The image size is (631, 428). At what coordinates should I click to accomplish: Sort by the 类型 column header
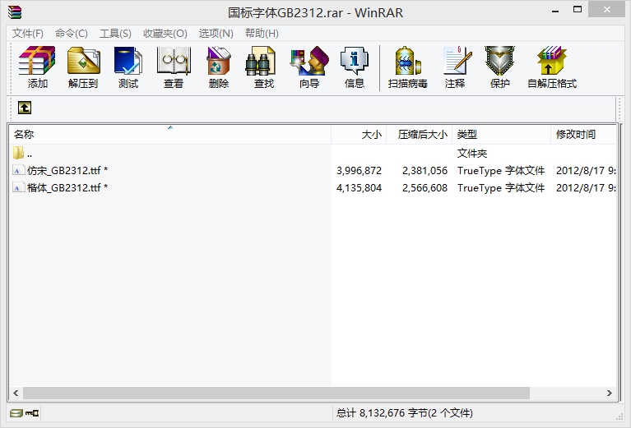point(501,134)
